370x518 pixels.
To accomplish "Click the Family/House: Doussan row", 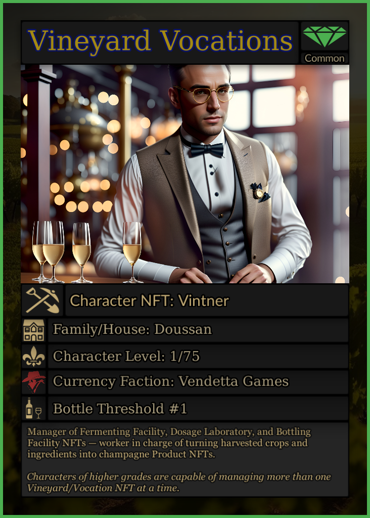I will [198, 330].
